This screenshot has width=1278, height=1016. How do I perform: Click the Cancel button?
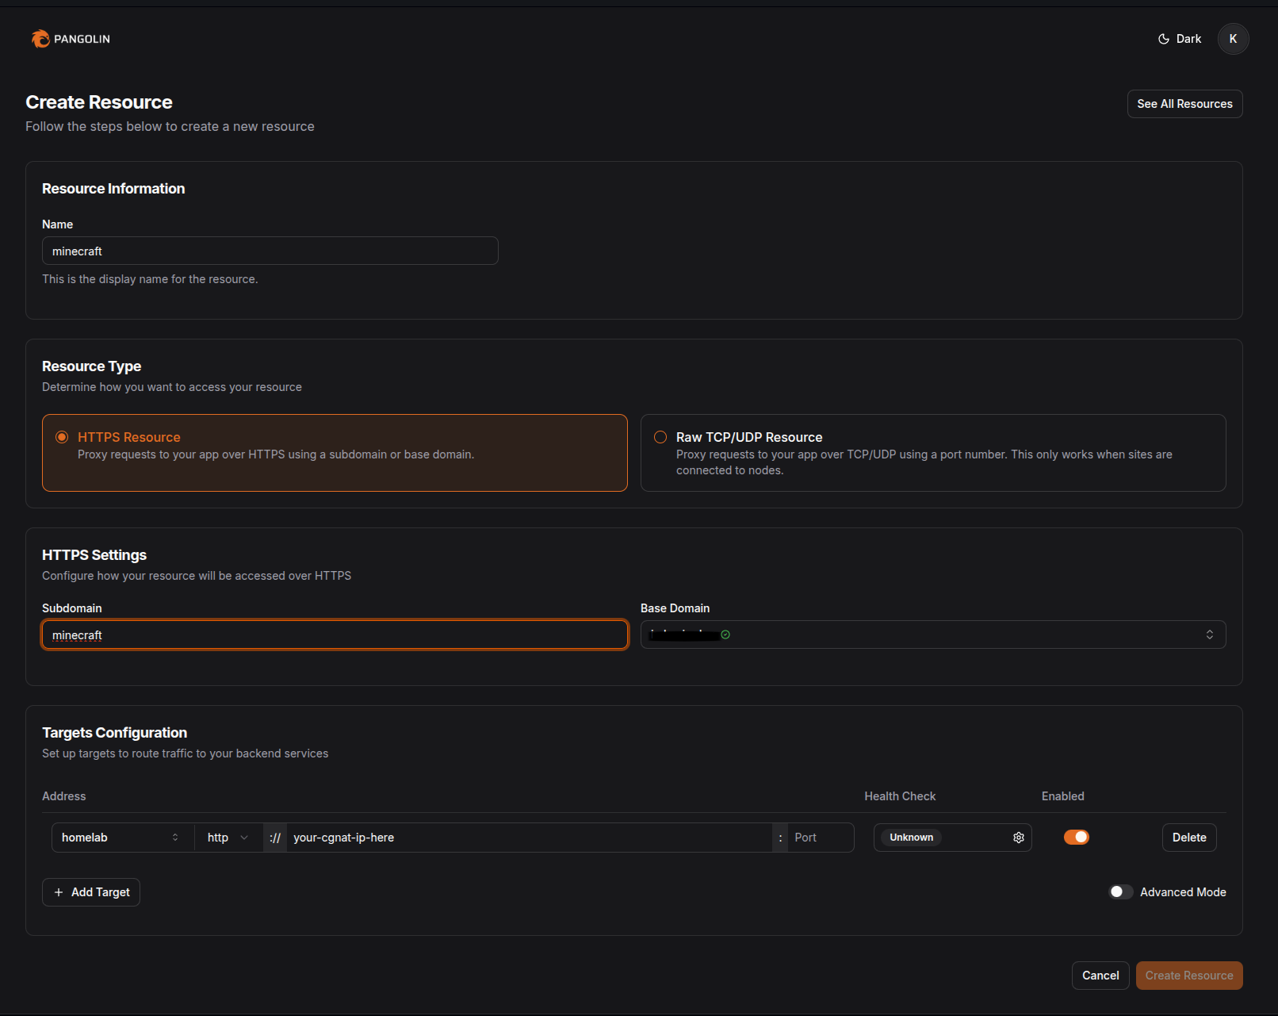coord(1100,976)
